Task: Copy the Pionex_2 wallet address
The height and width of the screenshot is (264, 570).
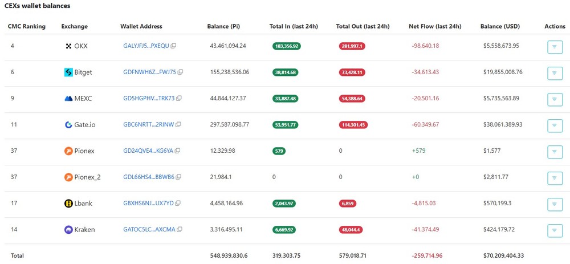Action: click(x=178, y=177)
